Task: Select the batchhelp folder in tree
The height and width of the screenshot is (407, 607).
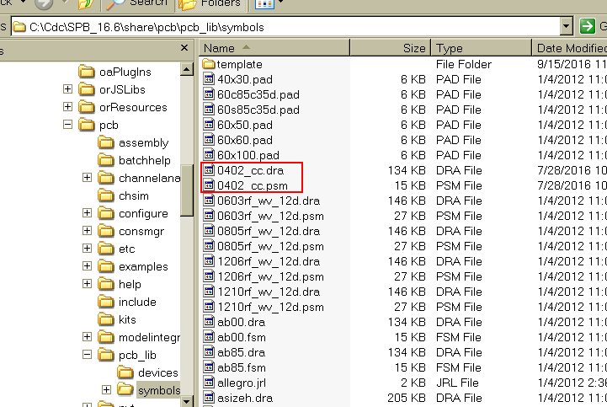Action: click(134, 160)
